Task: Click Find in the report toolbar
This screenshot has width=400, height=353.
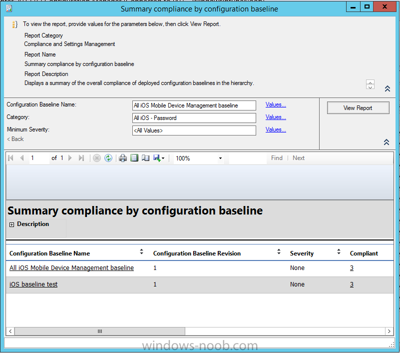Action: [277, 158]
